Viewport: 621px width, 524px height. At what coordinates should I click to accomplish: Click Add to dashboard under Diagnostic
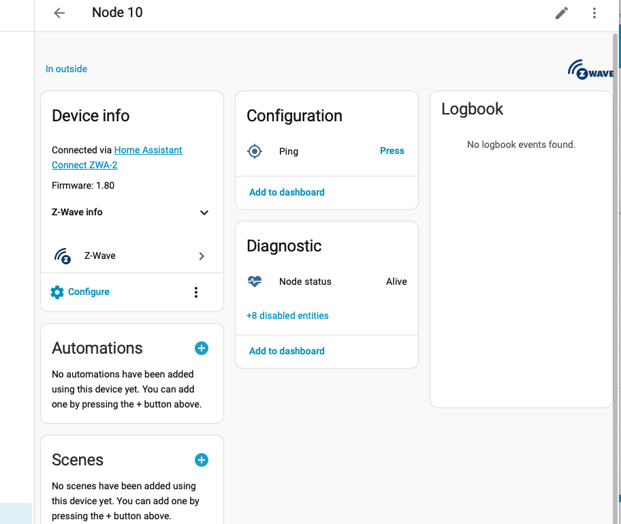click(287, 351)
